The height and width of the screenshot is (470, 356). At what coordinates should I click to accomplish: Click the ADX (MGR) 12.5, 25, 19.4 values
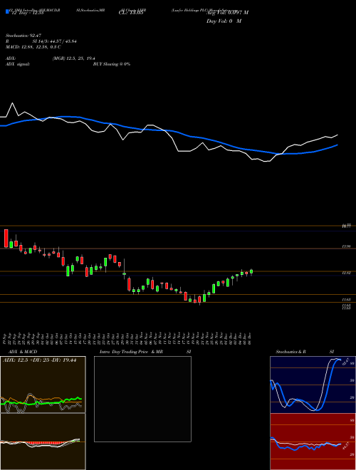click(x=74, y=58)
